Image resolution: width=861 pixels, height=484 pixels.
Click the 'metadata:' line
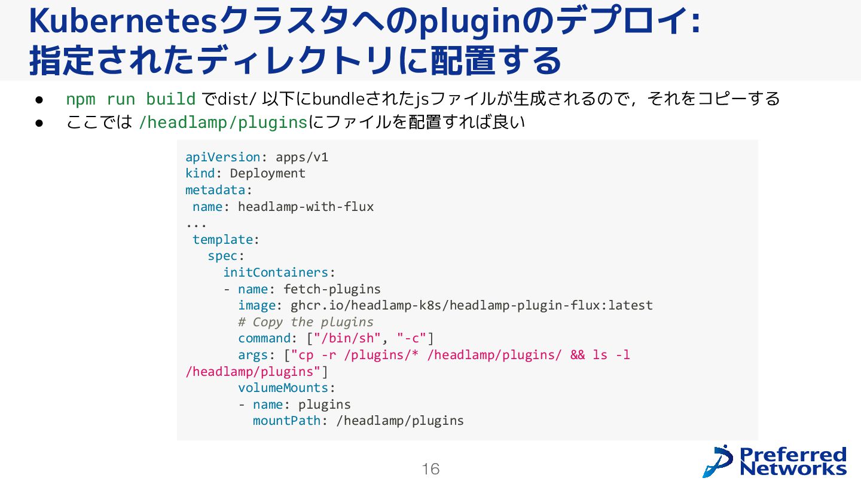point(219,190)
